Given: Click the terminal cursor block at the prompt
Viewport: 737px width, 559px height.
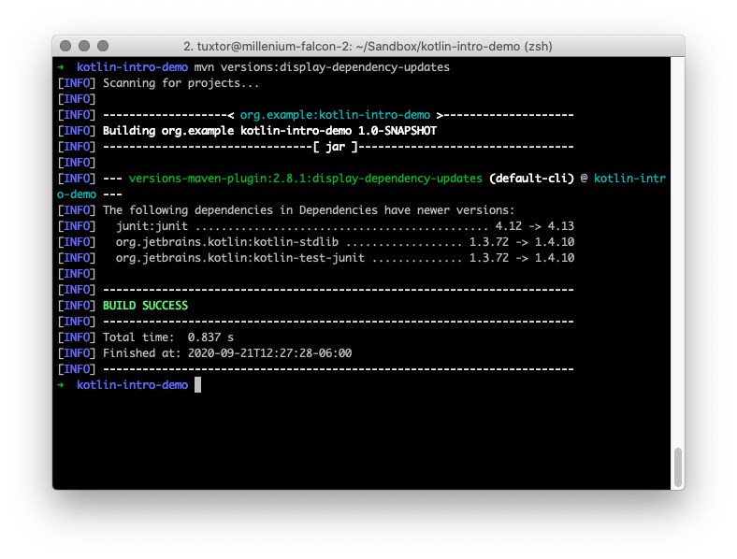Looking at the screenshot, I should click(197, 385).
